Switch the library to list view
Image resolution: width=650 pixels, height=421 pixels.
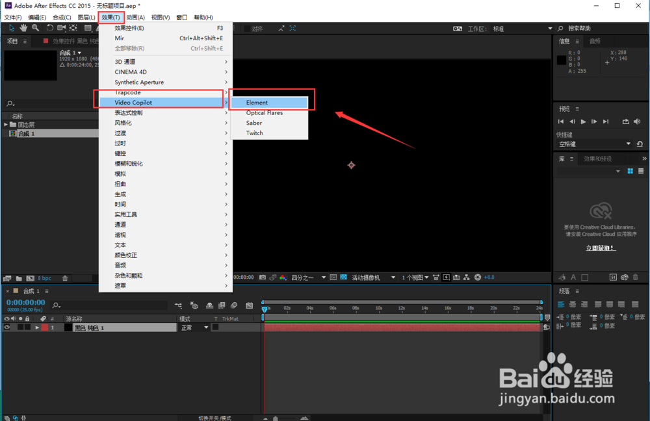pyautogui.click(x=641, y=171)
